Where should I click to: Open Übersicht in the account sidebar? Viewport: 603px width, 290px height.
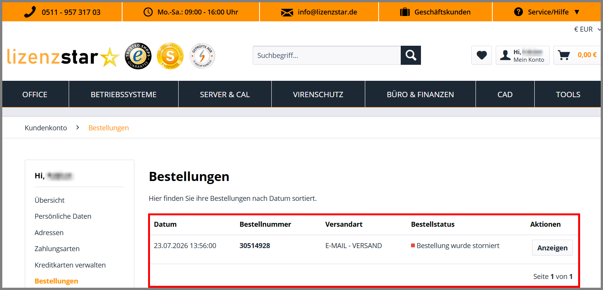50,200
